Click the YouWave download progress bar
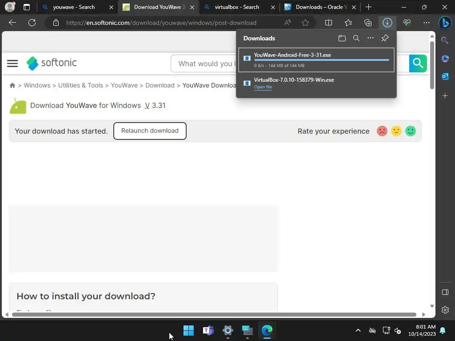Viewport: 455px width, 341px height. click(x=322, y=60)
